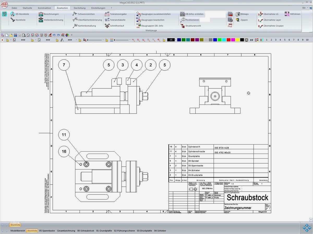Open the Wellenberechnung tool
The width and height of the screenshot is (313, 234).
(x=53, y=20)
